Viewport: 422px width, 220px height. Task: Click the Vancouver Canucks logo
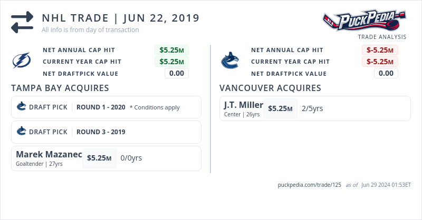(230, 61)
